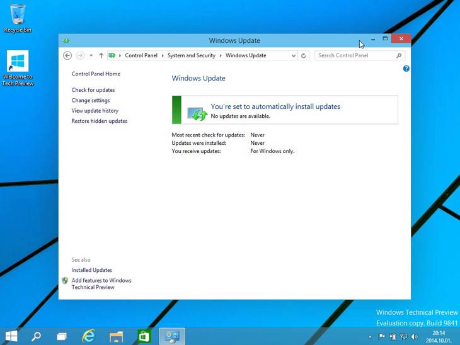Go to Control Panel Home
The width and height of the screenshot is (460, 345).
[x=96, y=74]
